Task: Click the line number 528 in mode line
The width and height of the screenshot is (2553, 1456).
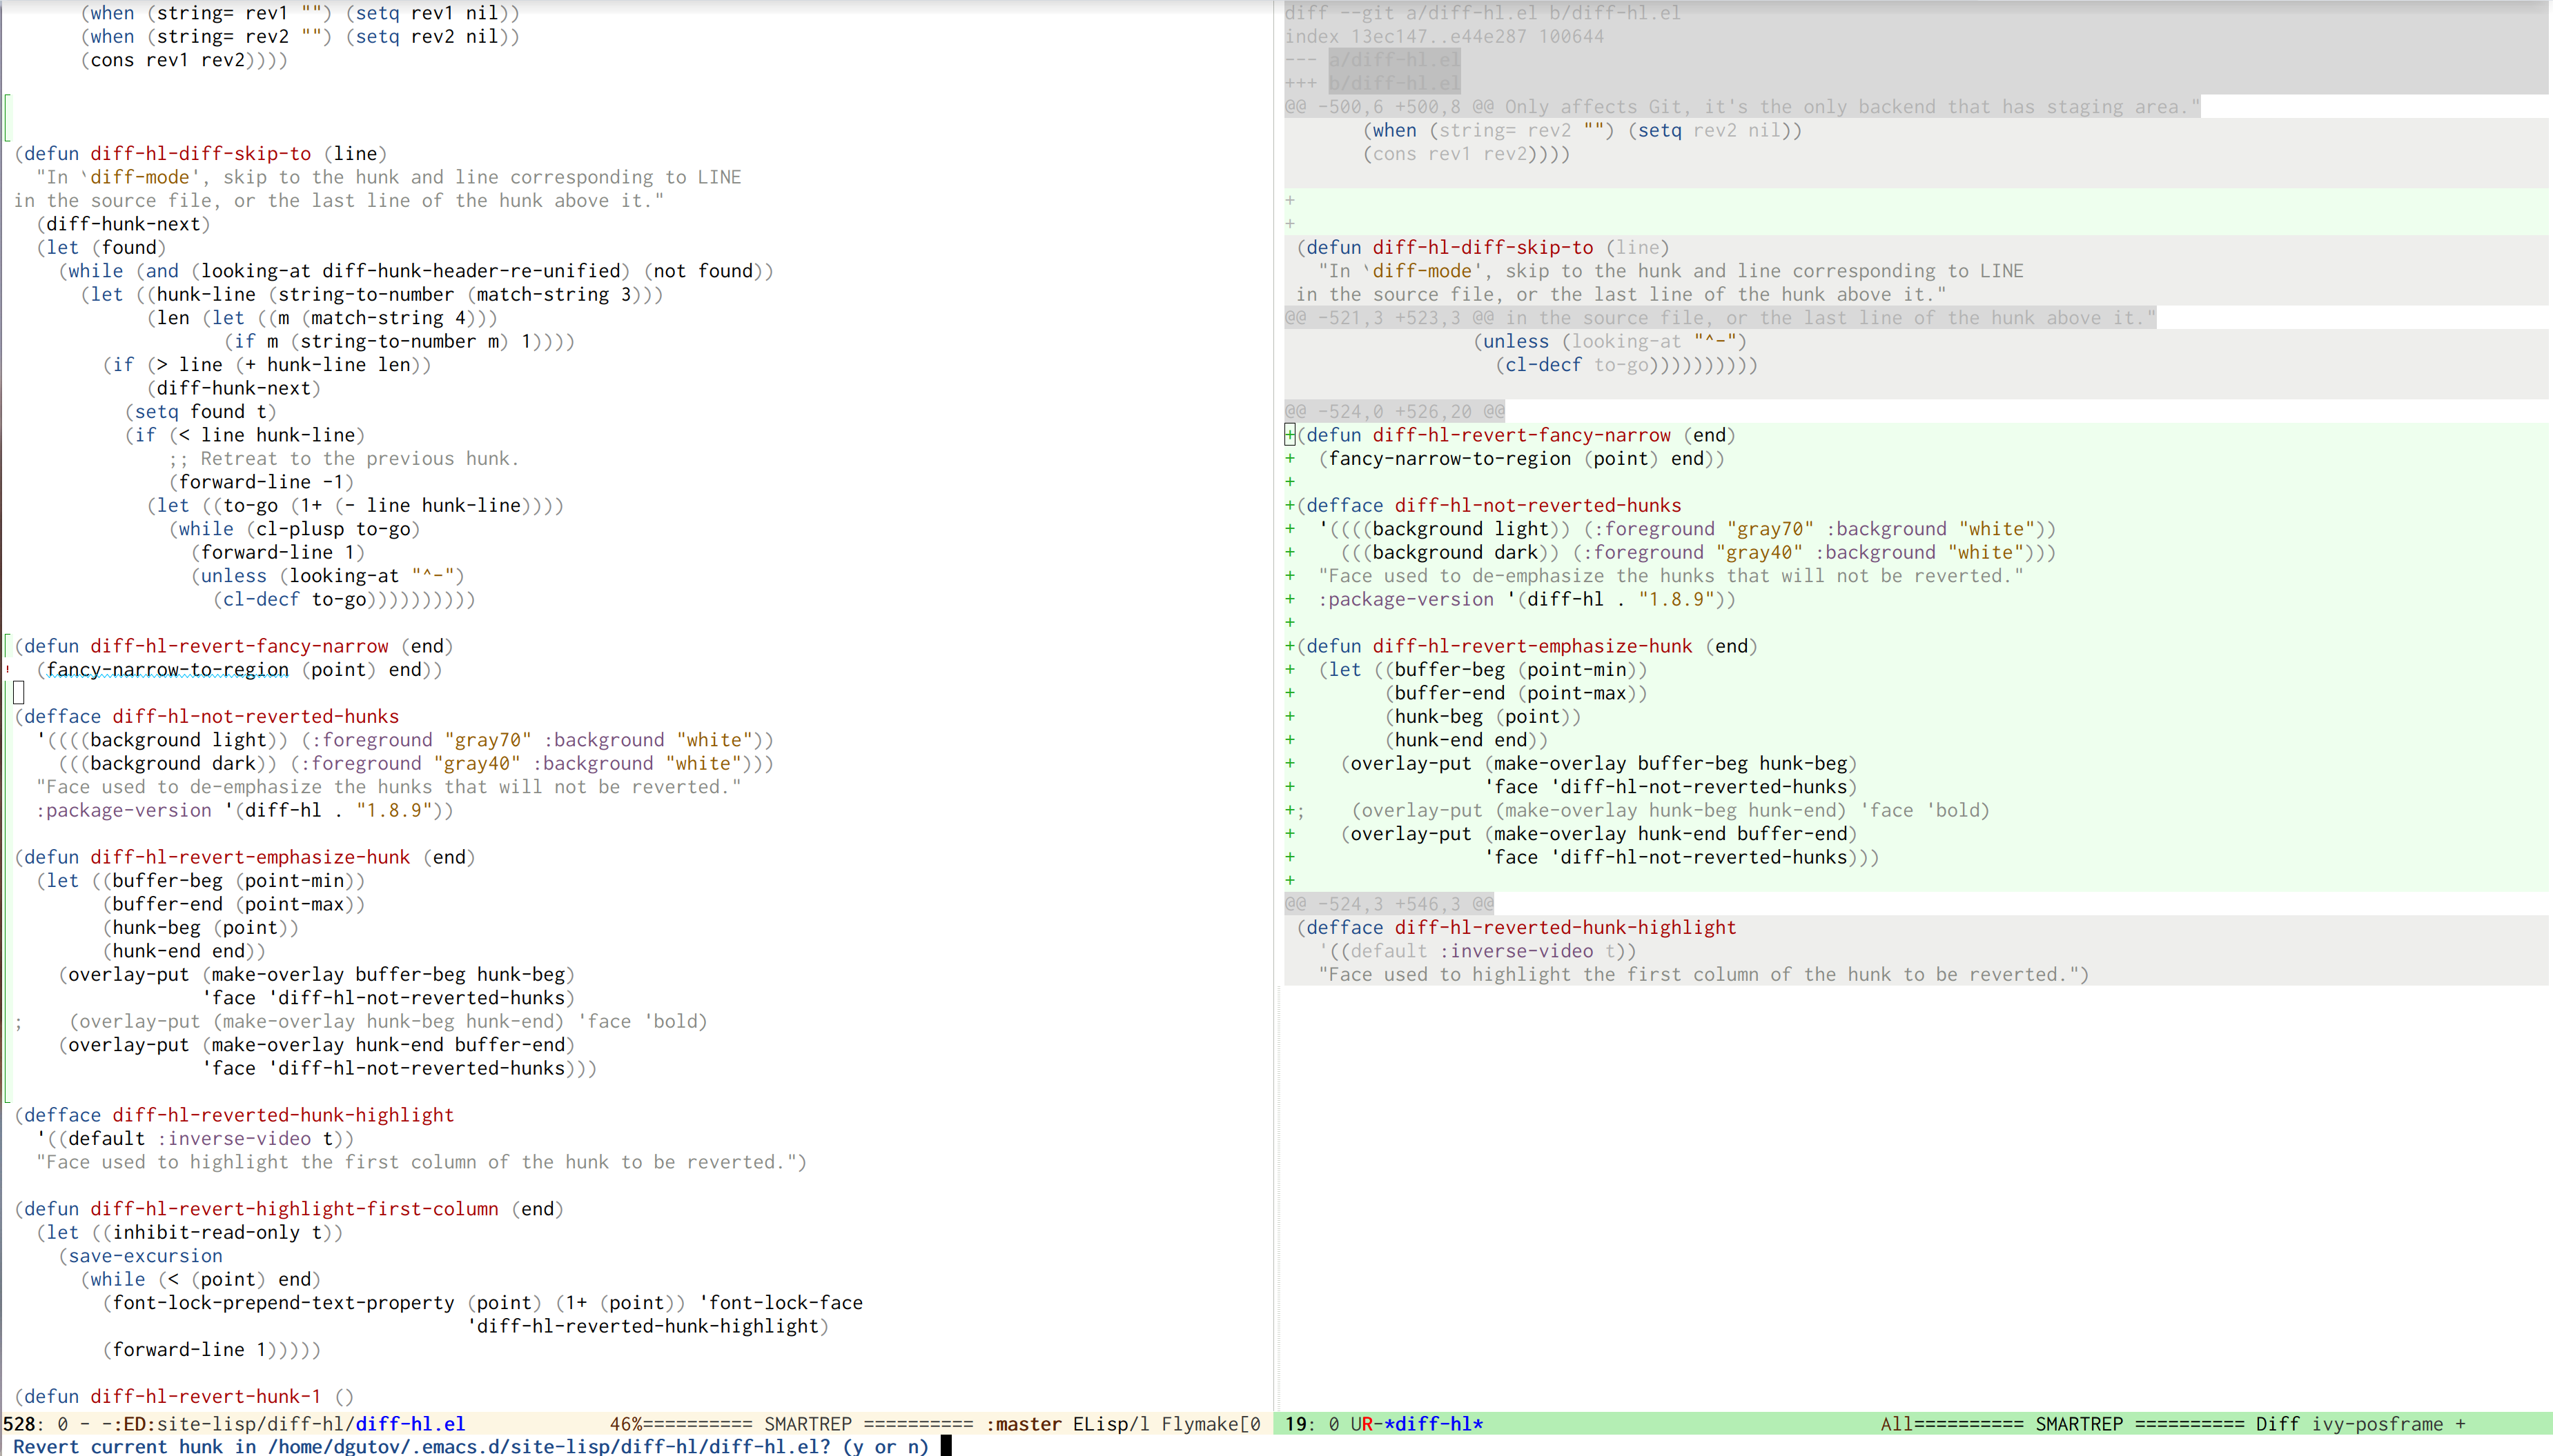Action: pos(20,1423)
